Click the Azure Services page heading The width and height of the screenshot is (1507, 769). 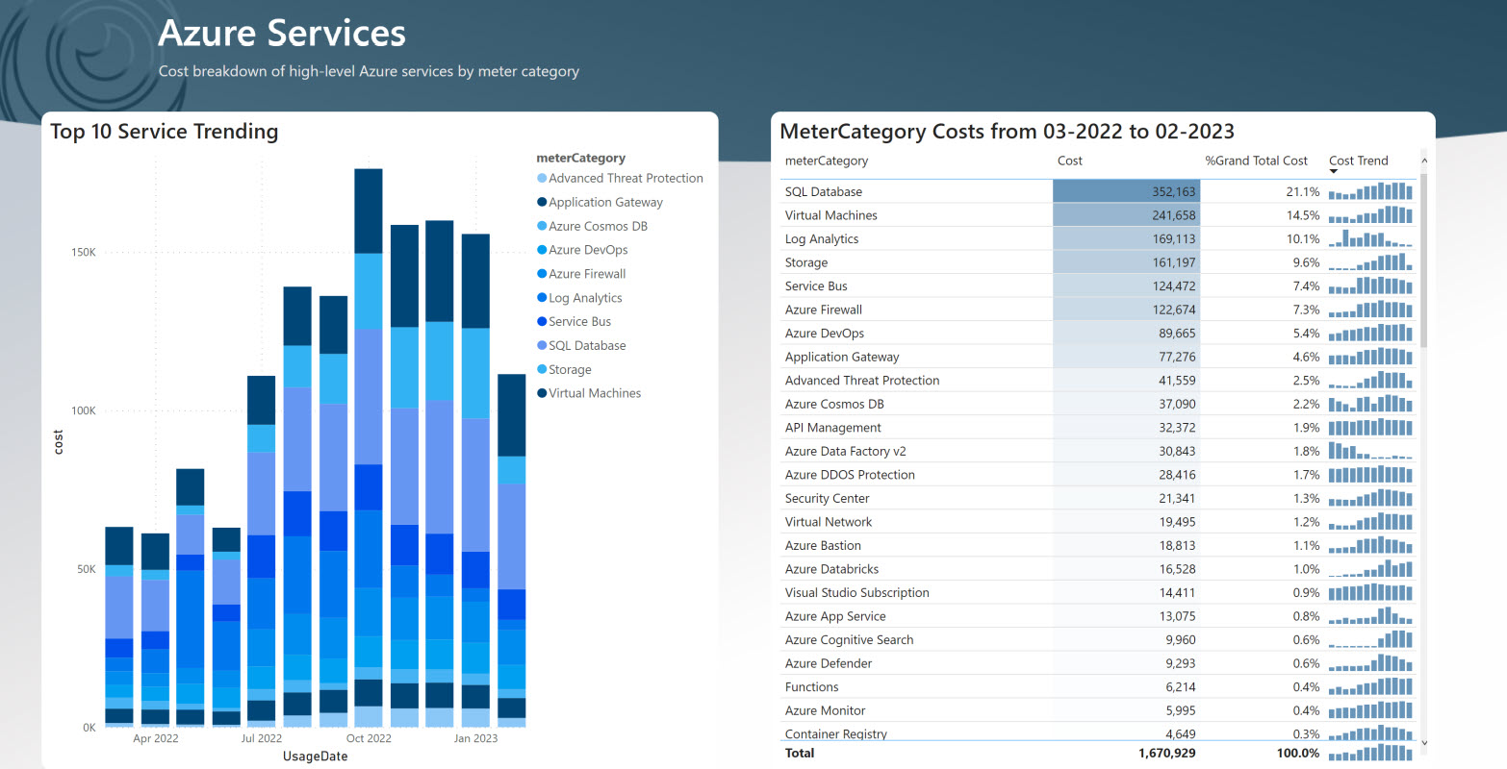pos(282,33)
